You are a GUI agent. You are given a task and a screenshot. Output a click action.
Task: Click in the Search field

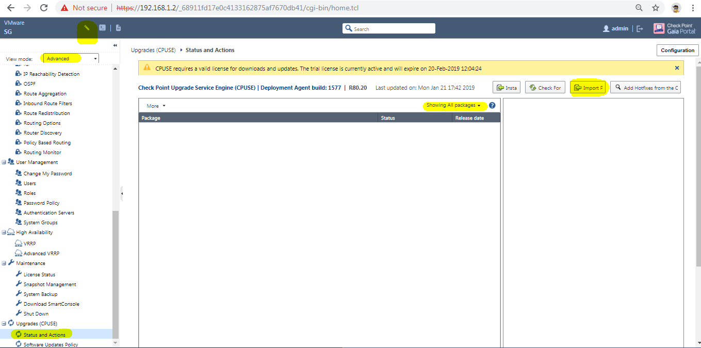[x=389, y=28]
